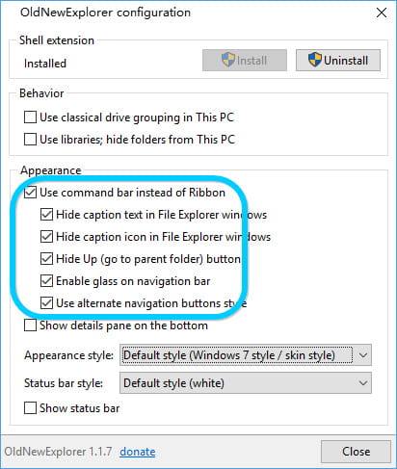Viewport: 397px width, 469px height.
Task: Click the shield icon on Uninstall button
Action: [314, 60]
